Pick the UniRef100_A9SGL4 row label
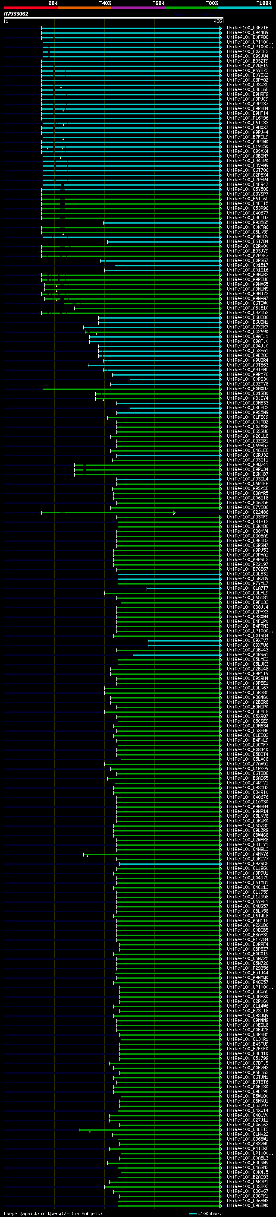The image size is (276, 1217). point(248,479)
